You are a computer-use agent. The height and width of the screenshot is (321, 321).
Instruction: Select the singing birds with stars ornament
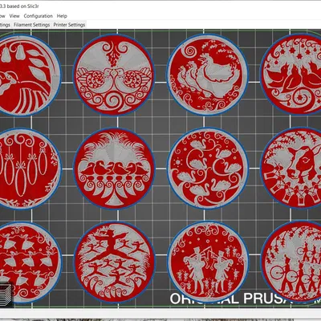291,74
